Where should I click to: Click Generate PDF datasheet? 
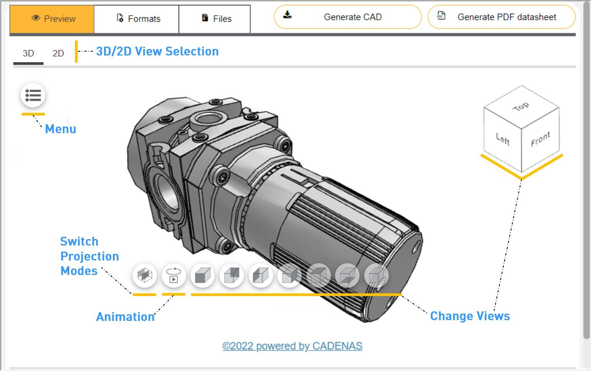coord(501,17)
